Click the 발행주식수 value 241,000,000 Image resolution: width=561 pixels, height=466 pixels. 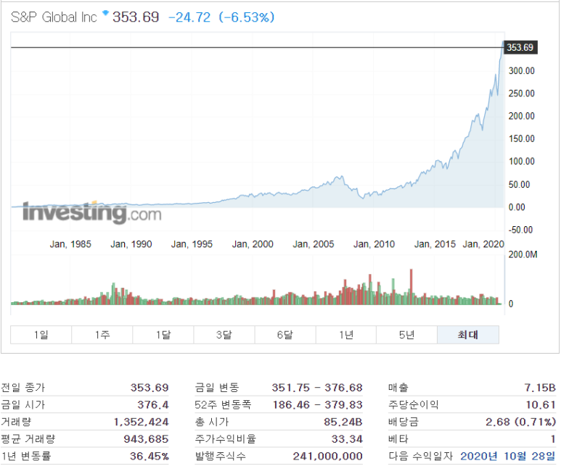tap(328, 457)
